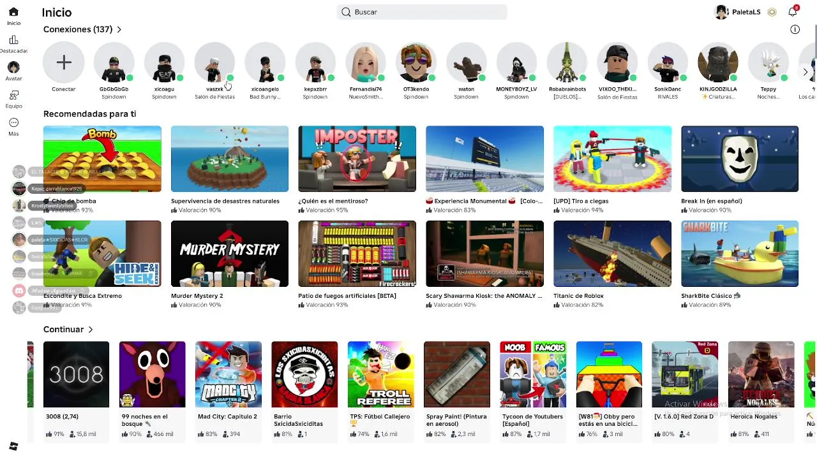Click the info icon by Conexiones
This screenshot has width=817, height=459.
tap(795, 29)
